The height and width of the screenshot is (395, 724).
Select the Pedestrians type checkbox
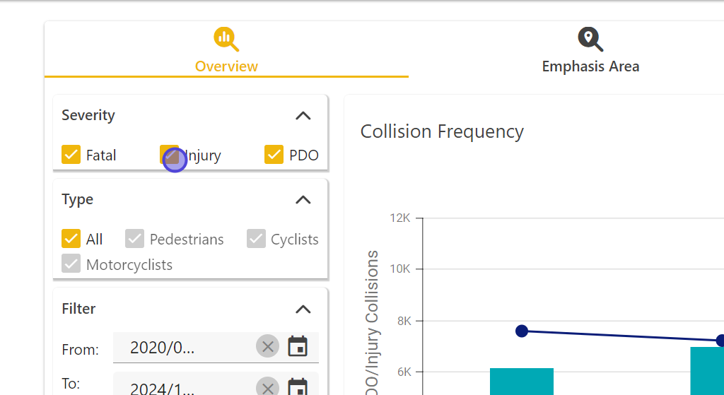coord(134,239)
